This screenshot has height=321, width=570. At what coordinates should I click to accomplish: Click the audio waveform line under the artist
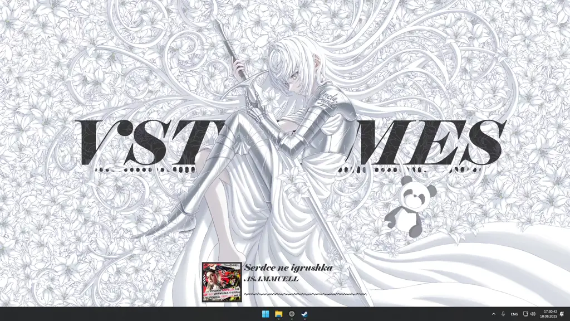(x=305, y=294)
